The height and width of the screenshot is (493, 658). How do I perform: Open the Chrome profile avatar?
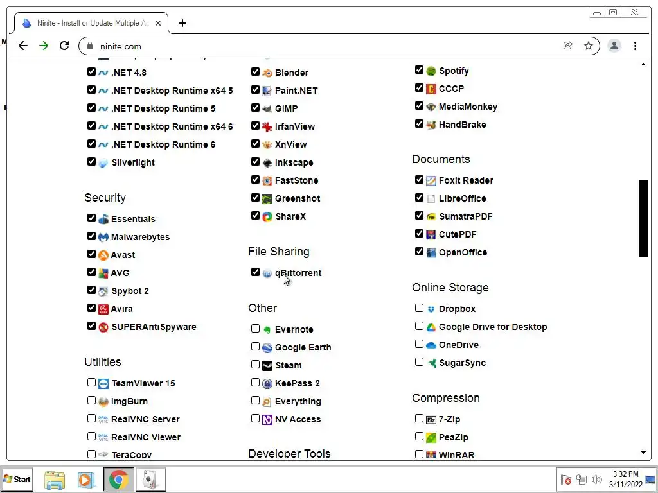(x=614, y=46)
